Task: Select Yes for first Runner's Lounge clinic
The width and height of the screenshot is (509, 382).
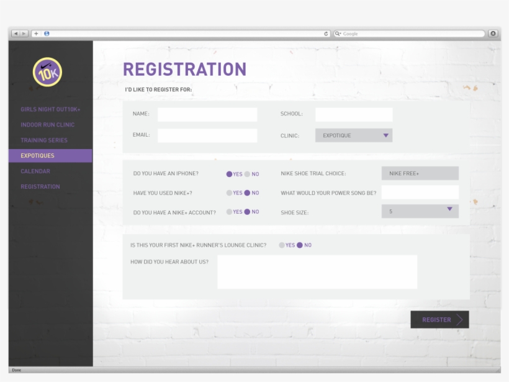Action: click(282, 245)
